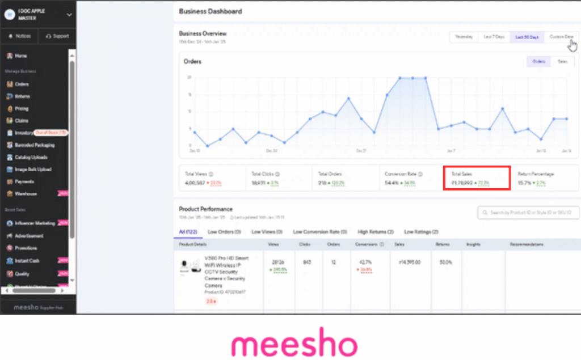
Task: Toggle the chart to Sales view
Action: (562, 61)
